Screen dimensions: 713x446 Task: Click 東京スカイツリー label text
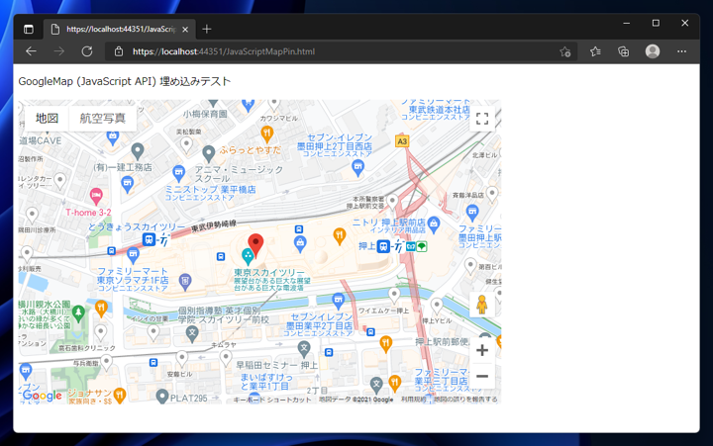click(269, 273)
